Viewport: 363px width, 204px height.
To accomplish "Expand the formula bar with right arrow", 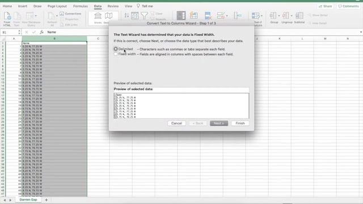I will (x=361, y=32).
